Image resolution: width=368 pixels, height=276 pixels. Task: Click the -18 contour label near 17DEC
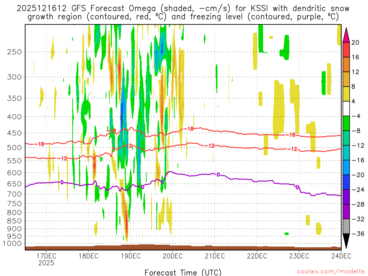(x=40, y=144)
